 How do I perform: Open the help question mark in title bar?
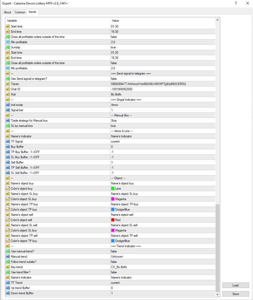pos(236,3)
